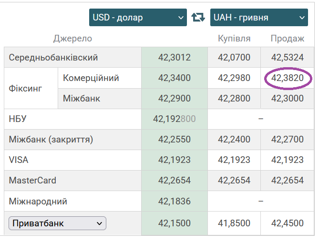Image resolution: width=319 pixels, height=243 pixels.
Task: Click Приватбанк sell rate 42,4500
Action: (x=288, y=223)
